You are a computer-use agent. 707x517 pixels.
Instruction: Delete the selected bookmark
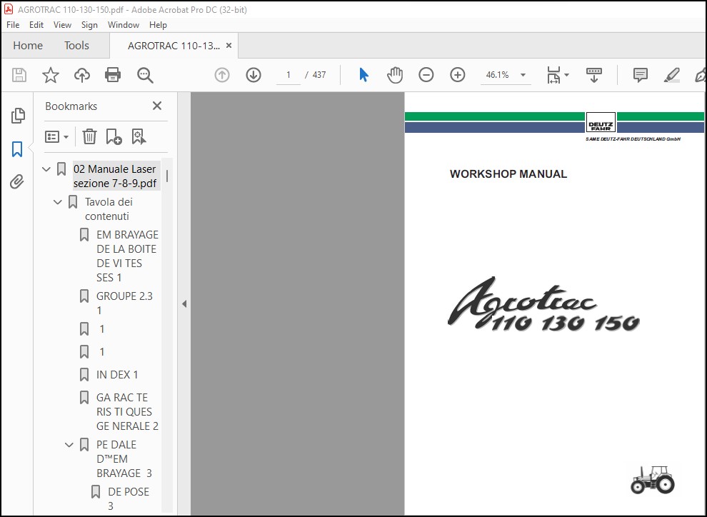click(89, 136)
